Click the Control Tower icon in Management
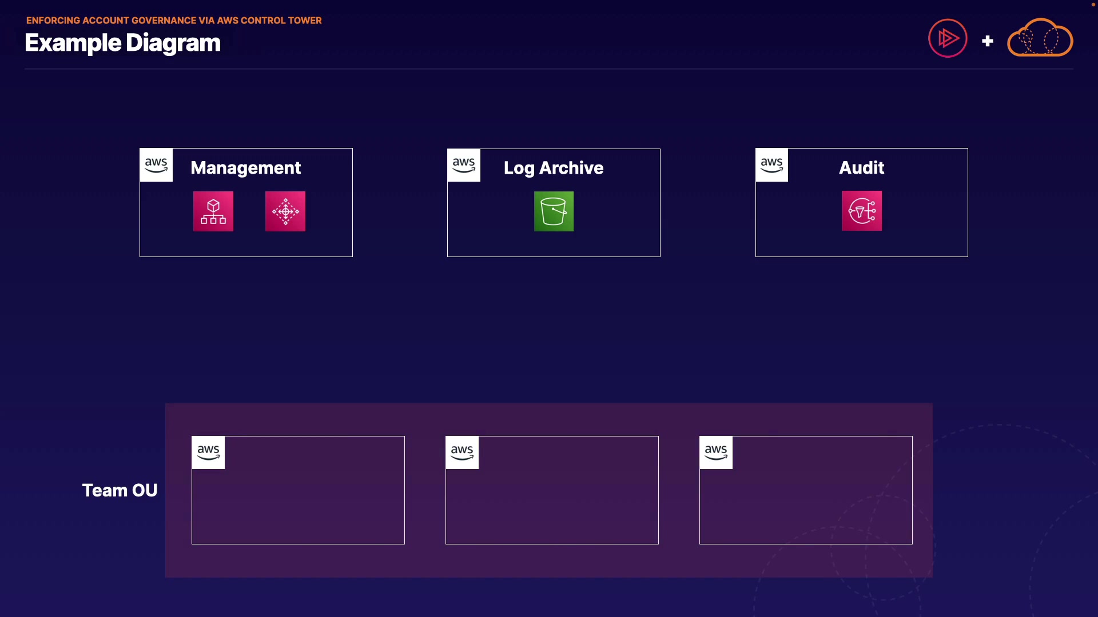 click(285, 211)
